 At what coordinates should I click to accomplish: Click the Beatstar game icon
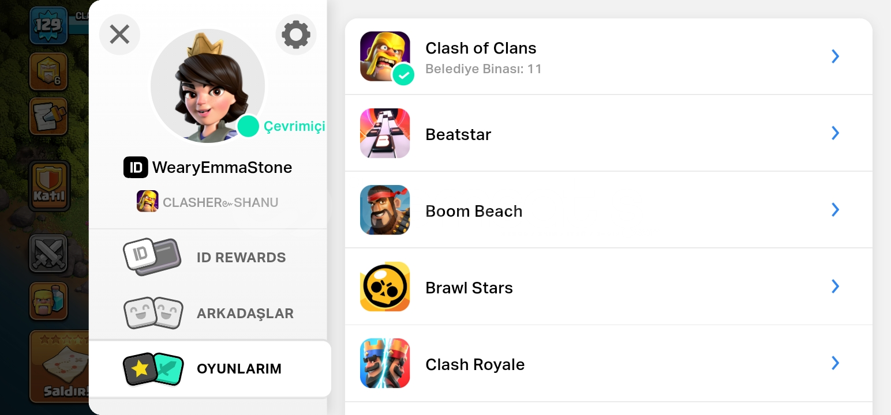click(385, 133)
